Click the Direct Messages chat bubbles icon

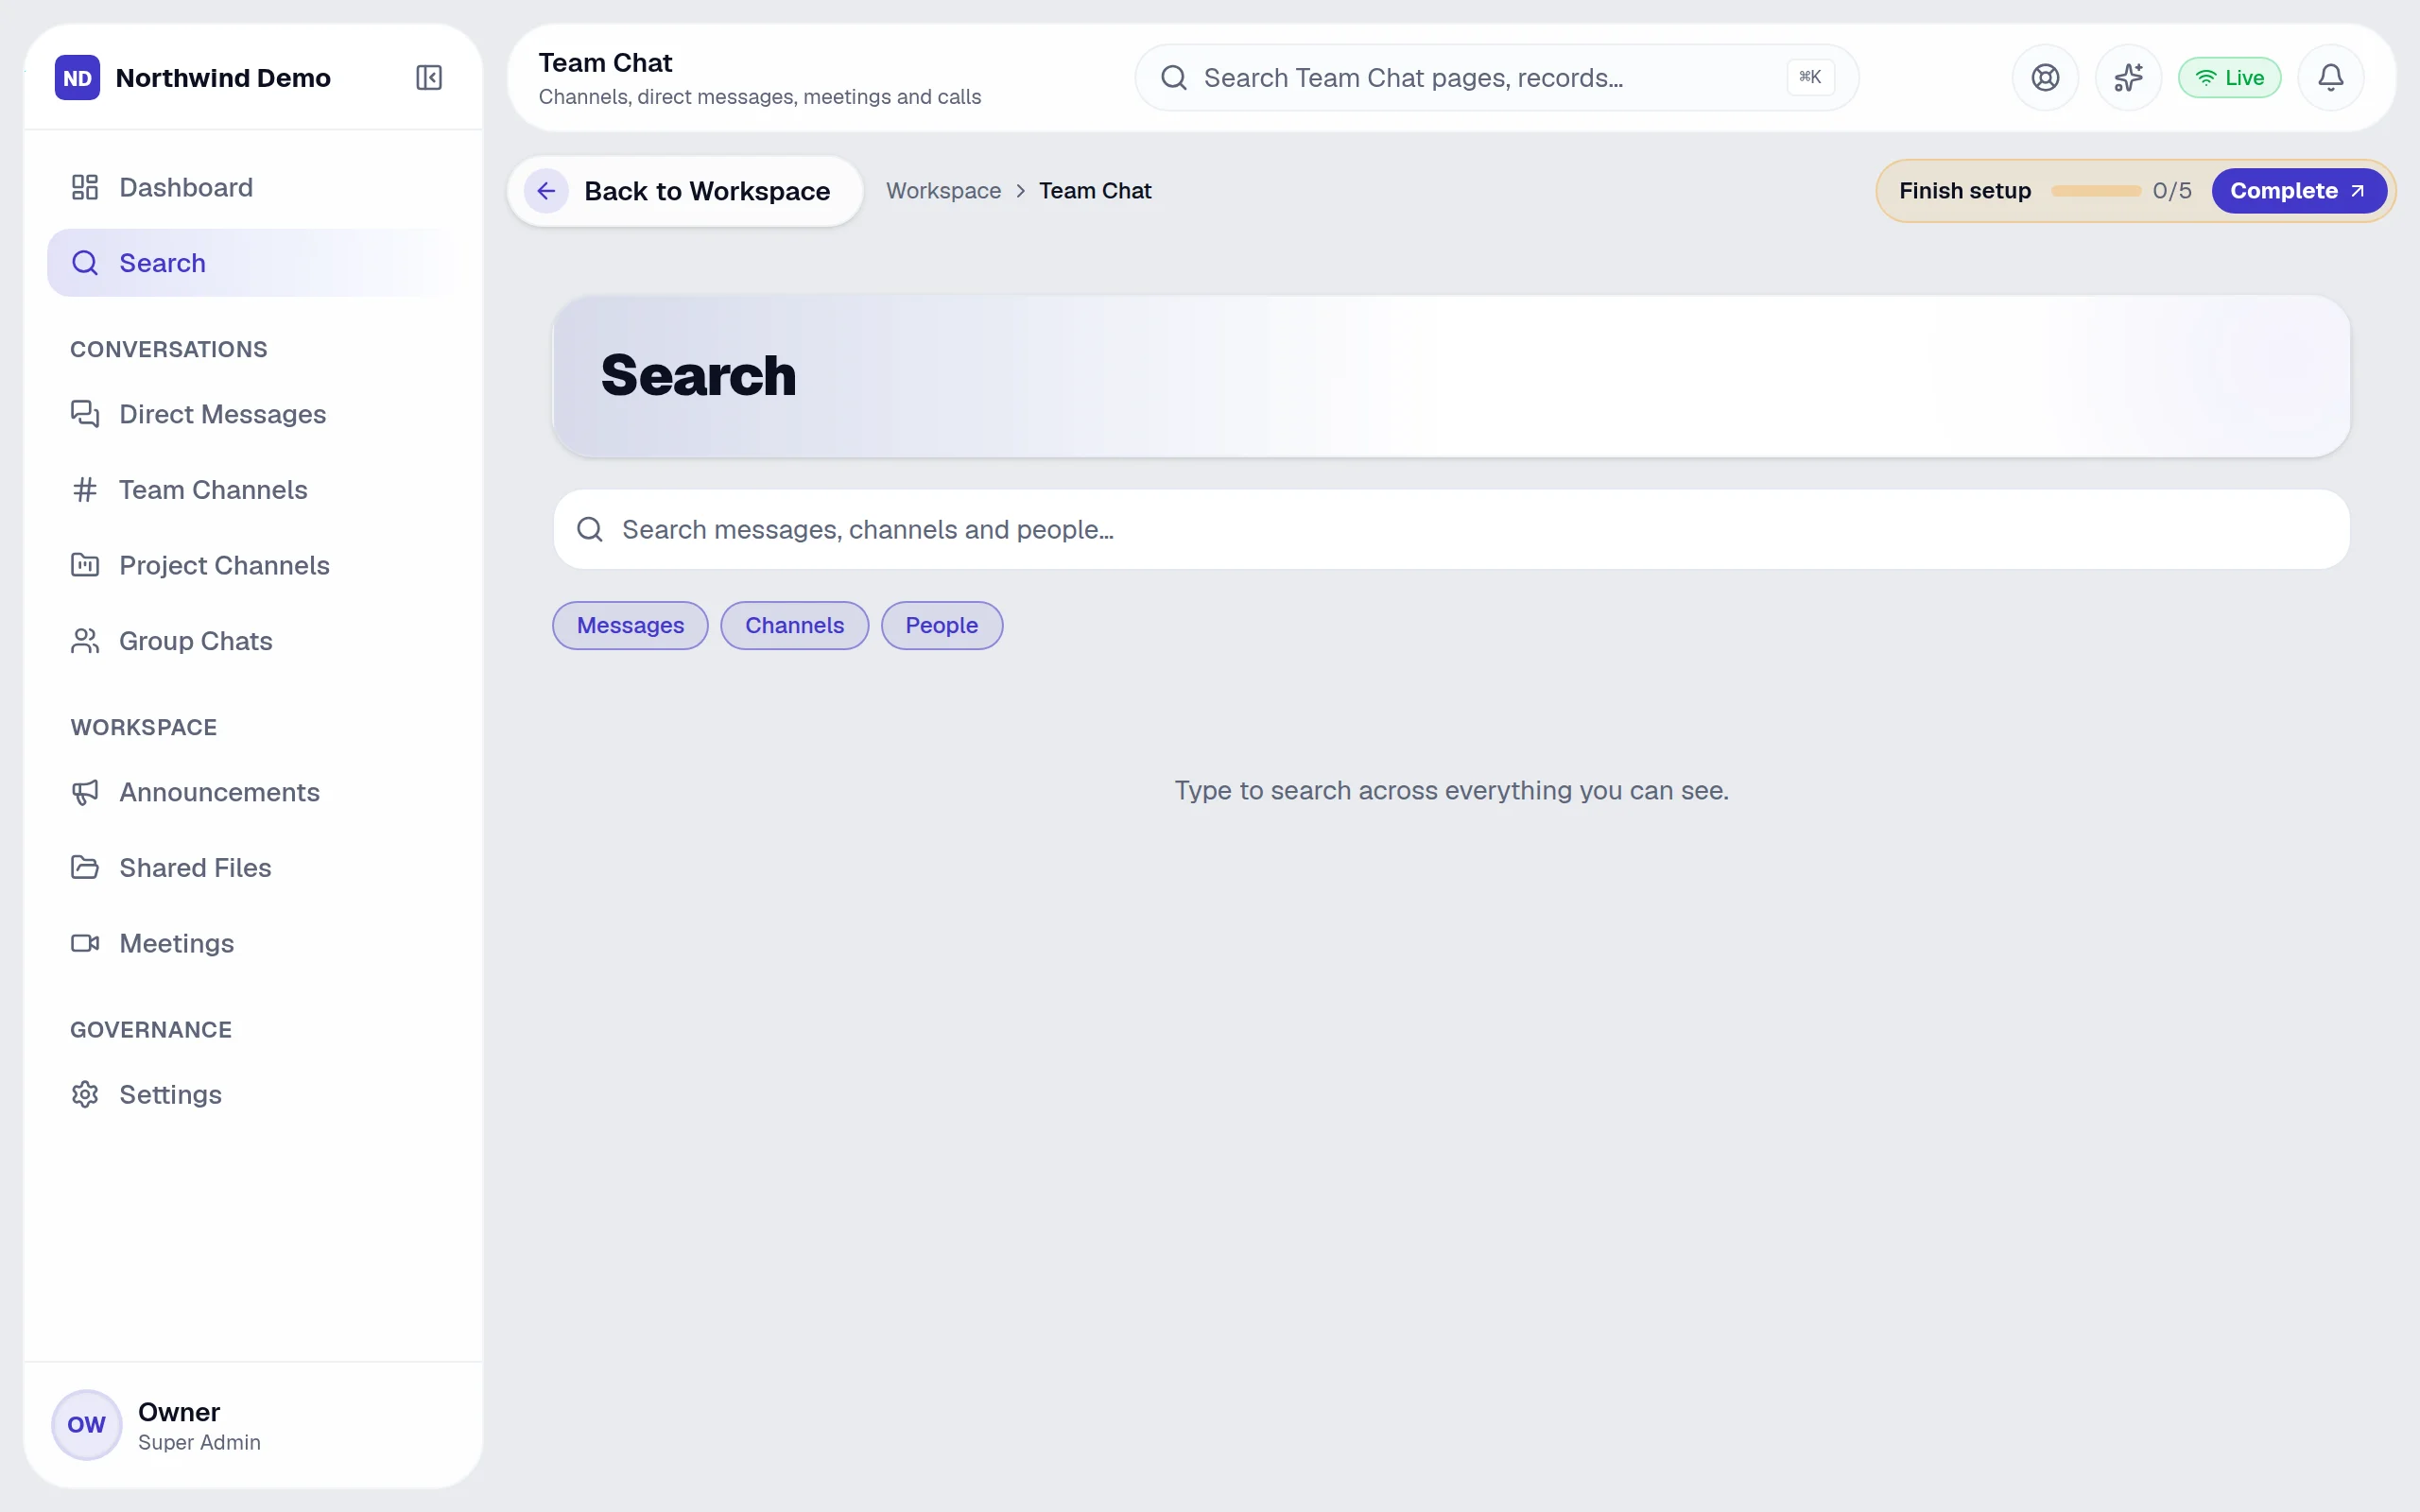click(x=85, y=414)
